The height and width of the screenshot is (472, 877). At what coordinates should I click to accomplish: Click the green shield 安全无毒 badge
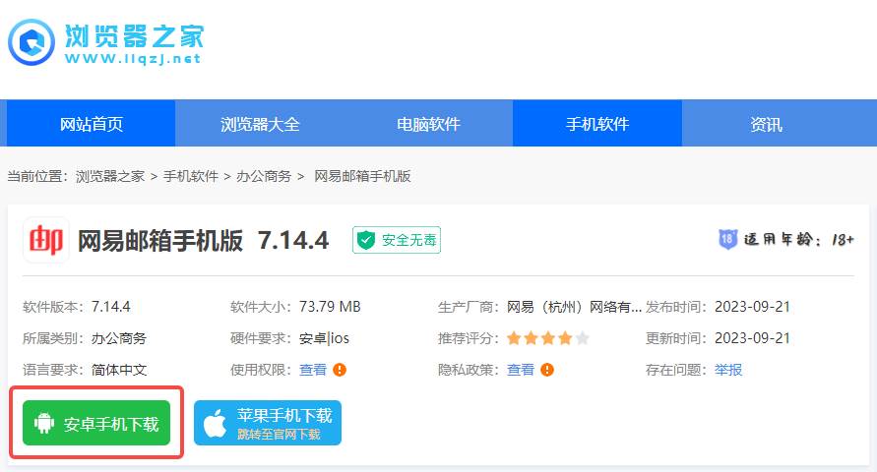point(397,240)
